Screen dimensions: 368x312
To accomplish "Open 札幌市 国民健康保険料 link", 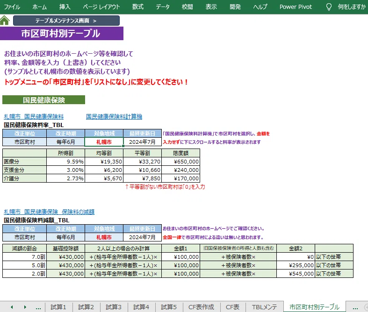I will click(34, 116).
